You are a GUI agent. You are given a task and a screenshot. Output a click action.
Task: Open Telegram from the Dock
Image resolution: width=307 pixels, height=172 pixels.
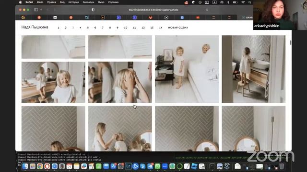(x=150, y=166)
